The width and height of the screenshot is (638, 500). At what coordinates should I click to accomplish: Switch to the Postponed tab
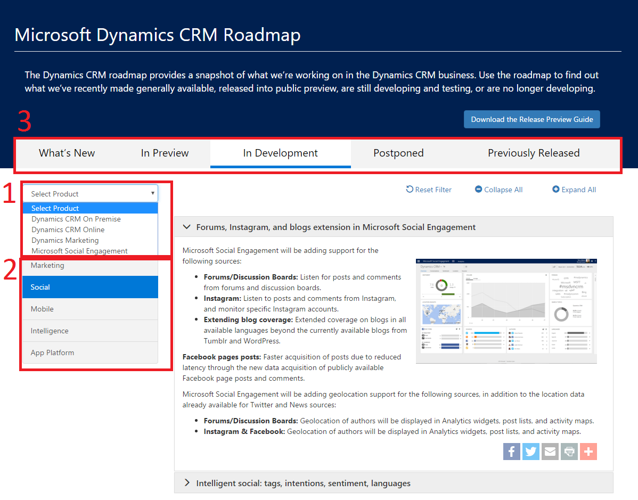398,153
